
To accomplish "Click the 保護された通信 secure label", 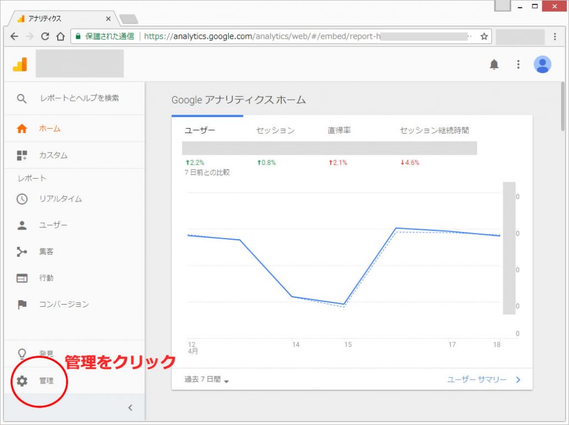I will tap(109, 36).
